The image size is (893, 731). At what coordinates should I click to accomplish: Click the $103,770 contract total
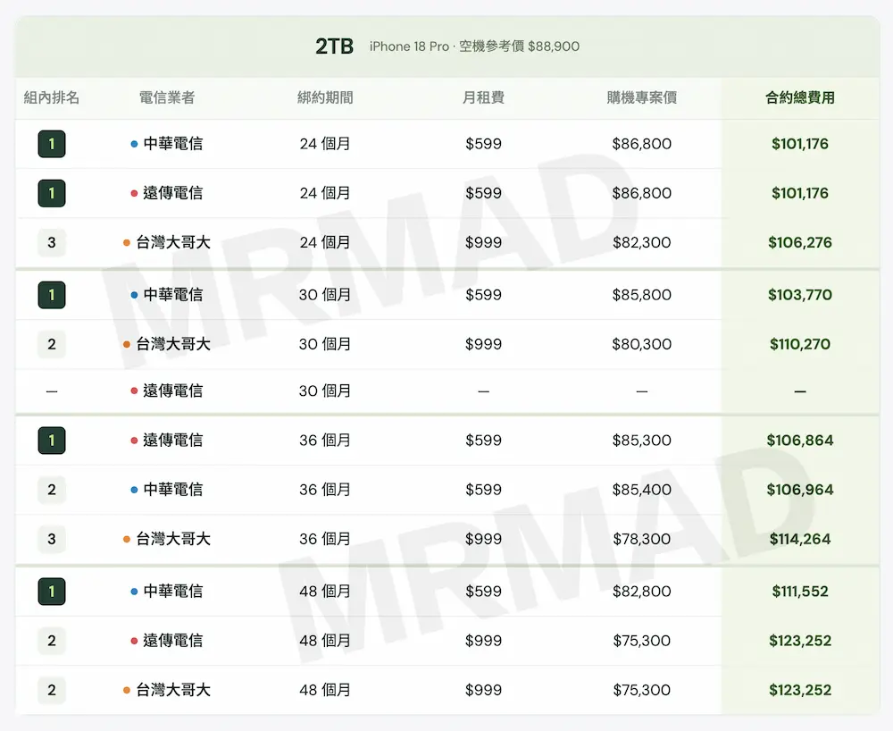click(x=800, y=295)
